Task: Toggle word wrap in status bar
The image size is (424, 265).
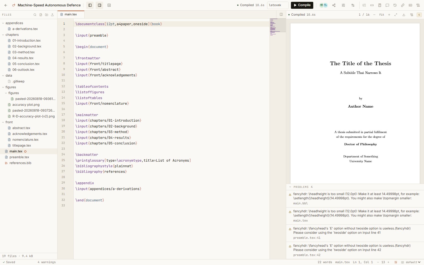Action: [x=396, y=262]
